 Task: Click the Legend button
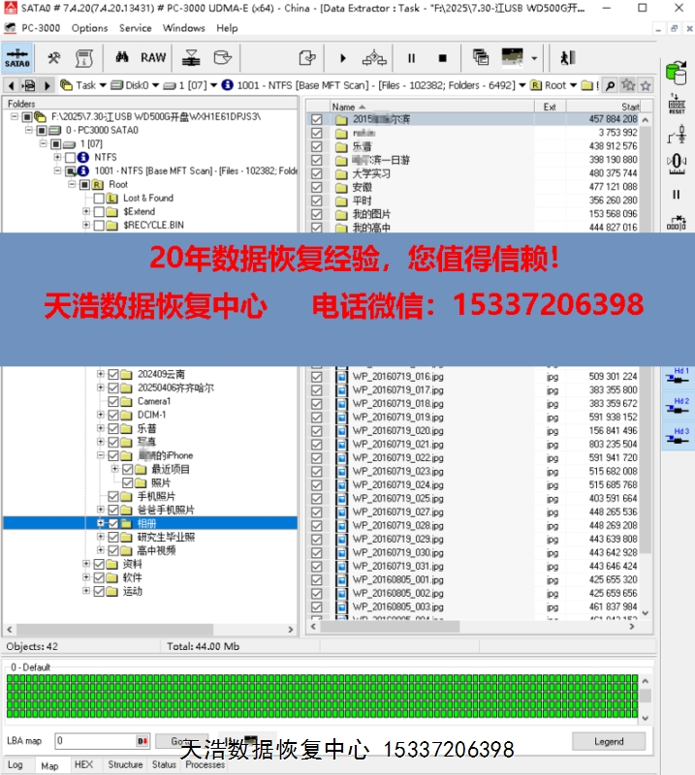point(608,741)
